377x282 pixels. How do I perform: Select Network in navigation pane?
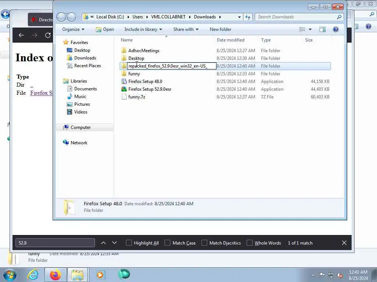tap(79, 143)
